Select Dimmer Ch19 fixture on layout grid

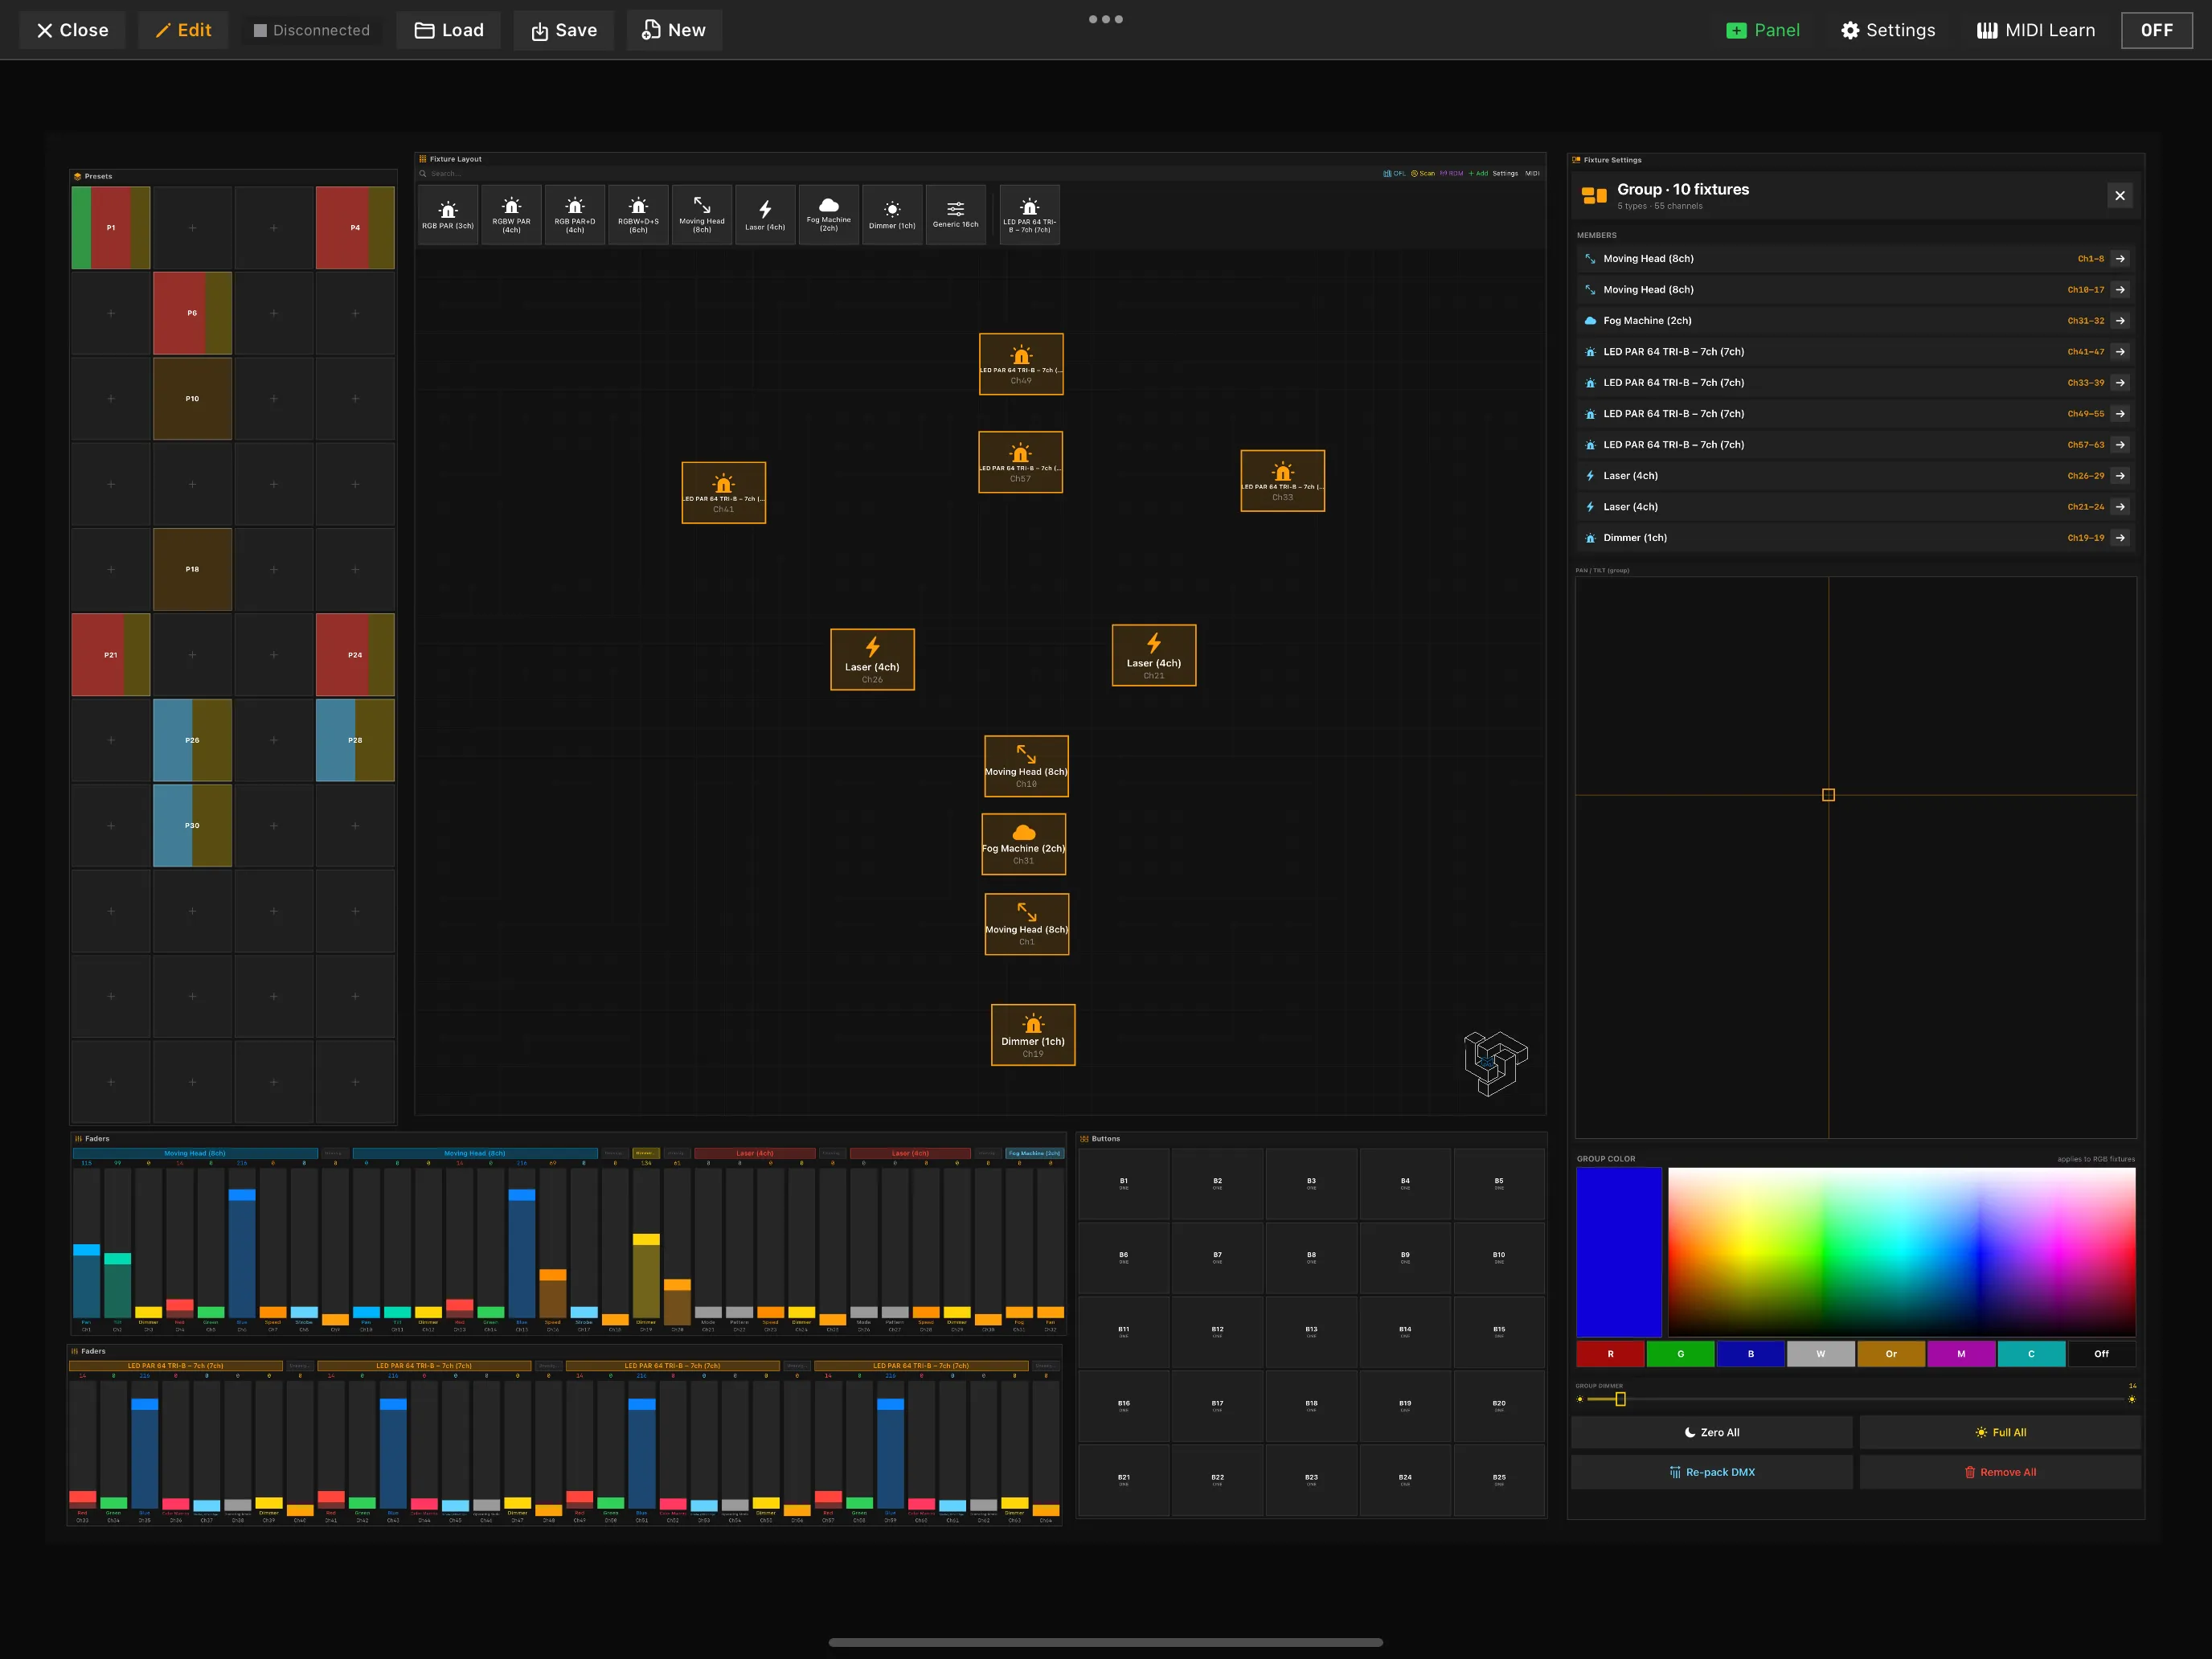1033,1035
